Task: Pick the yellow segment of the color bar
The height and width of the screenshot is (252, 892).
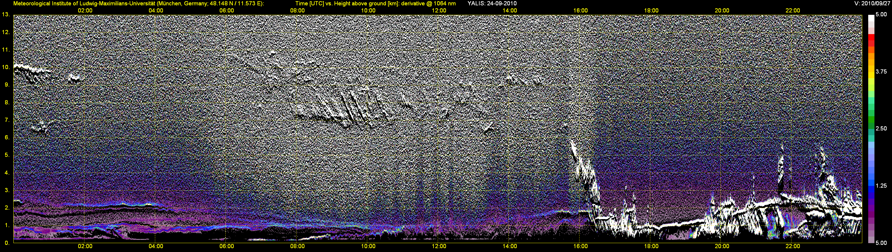Action: coord(871,75)
